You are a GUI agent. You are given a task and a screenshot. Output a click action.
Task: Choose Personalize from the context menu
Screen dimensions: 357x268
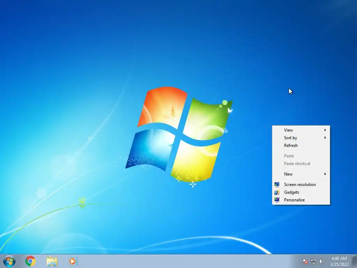coord(301,200)
